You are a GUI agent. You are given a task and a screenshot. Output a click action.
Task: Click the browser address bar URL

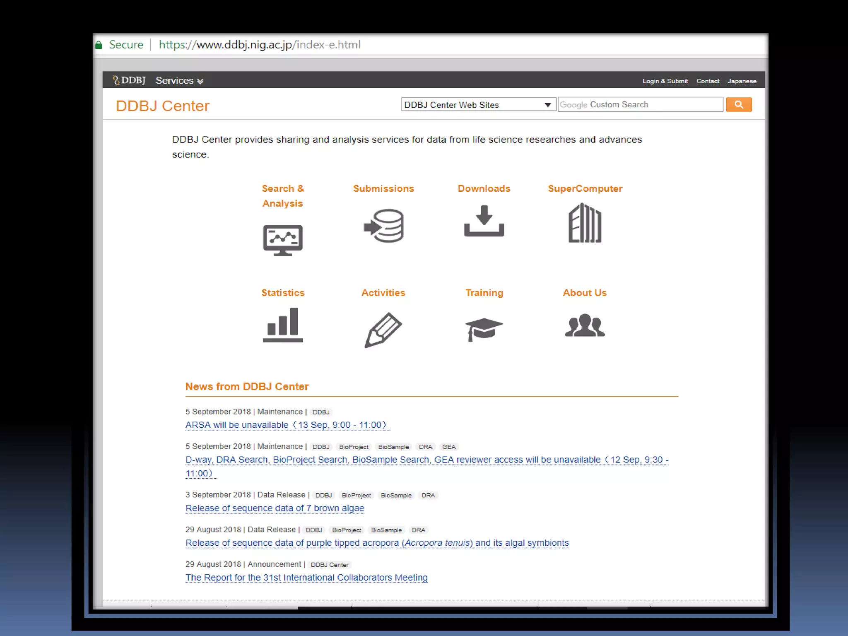[260, 45]
